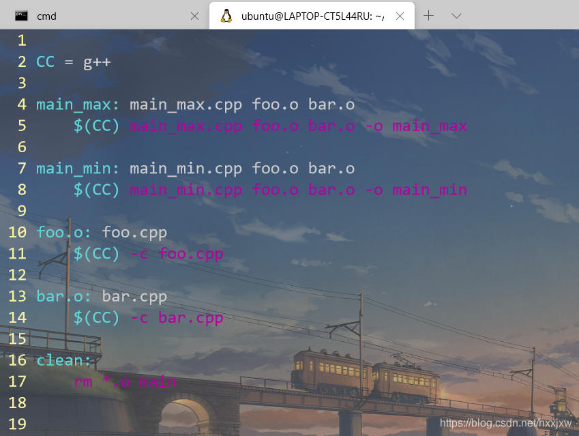Image resolution: width=579 pixels, height=436 pixels.
Task: Click 'rm *.o main' on line 17
Action: 125,381
